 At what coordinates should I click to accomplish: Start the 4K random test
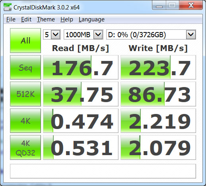25,121
